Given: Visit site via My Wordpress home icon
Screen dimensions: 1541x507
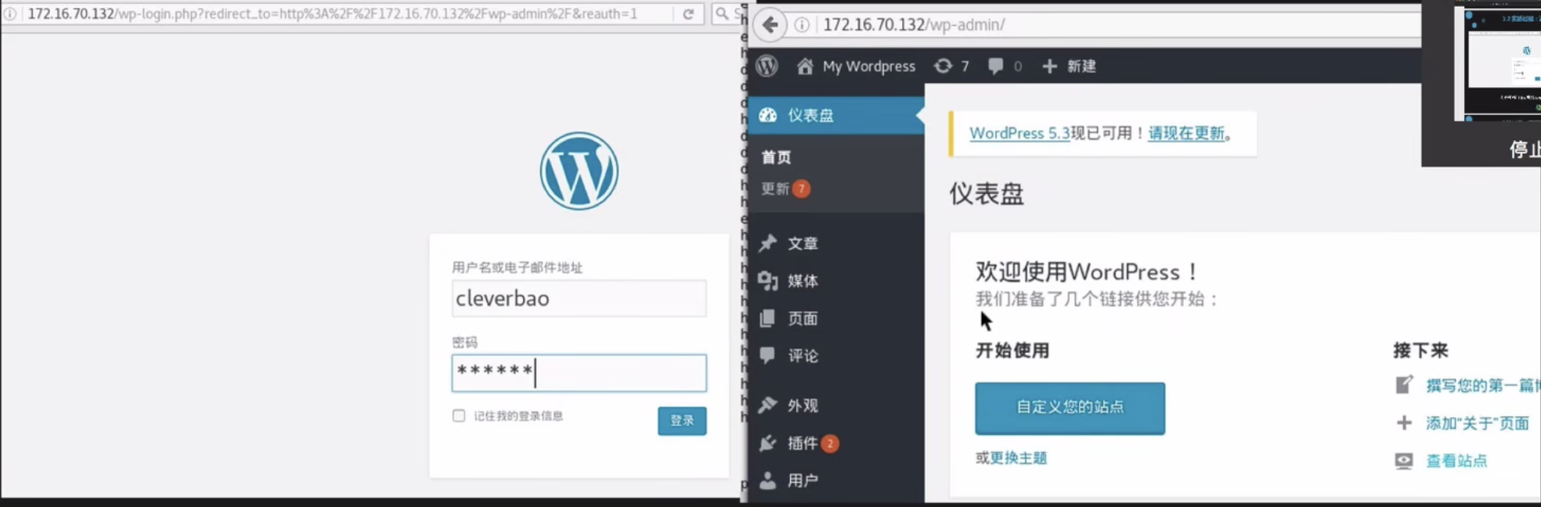Looking at the screenshot, I should (x=805, y=67).
